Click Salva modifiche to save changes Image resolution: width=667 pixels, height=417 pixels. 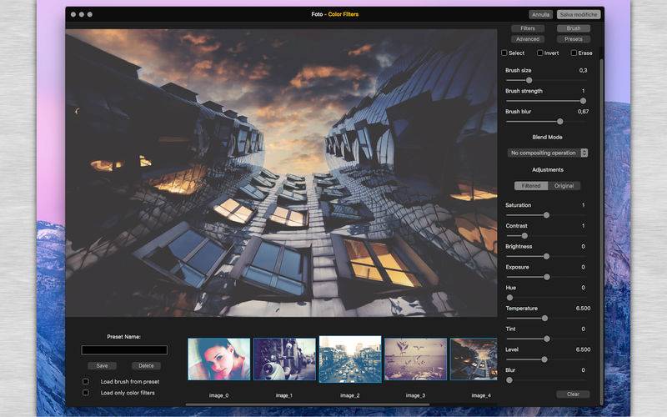[x=579, y=14]
